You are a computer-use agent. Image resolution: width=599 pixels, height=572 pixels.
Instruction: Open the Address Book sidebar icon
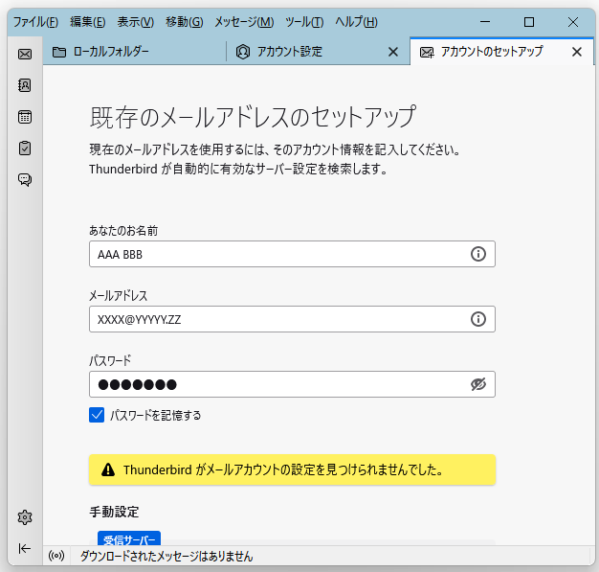[x=25, y=85]
